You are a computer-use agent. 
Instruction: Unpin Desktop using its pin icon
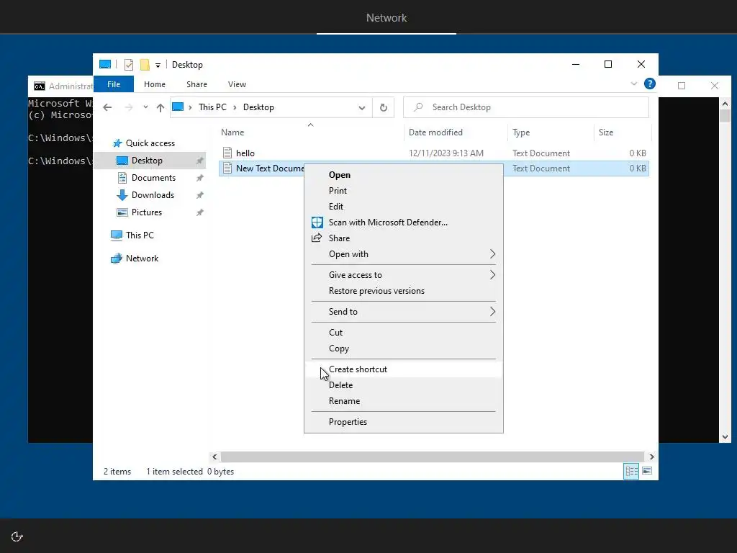200,161
